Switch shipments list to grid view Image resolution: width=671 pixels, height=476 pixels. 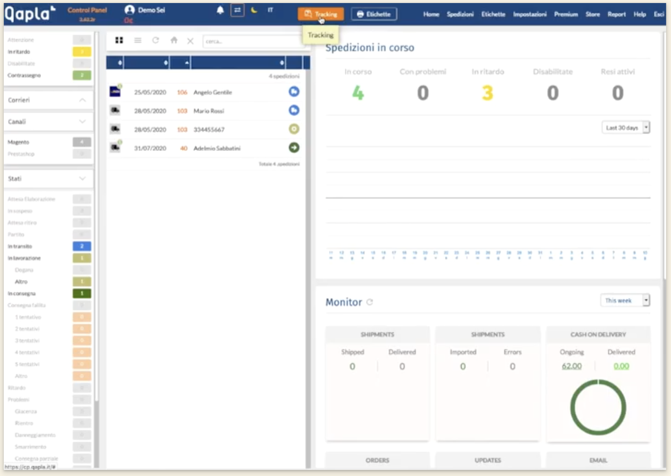coord(119,41)
